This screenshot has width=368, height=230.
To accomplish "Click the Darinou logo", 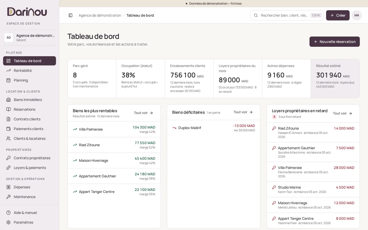I will [27, 12].
